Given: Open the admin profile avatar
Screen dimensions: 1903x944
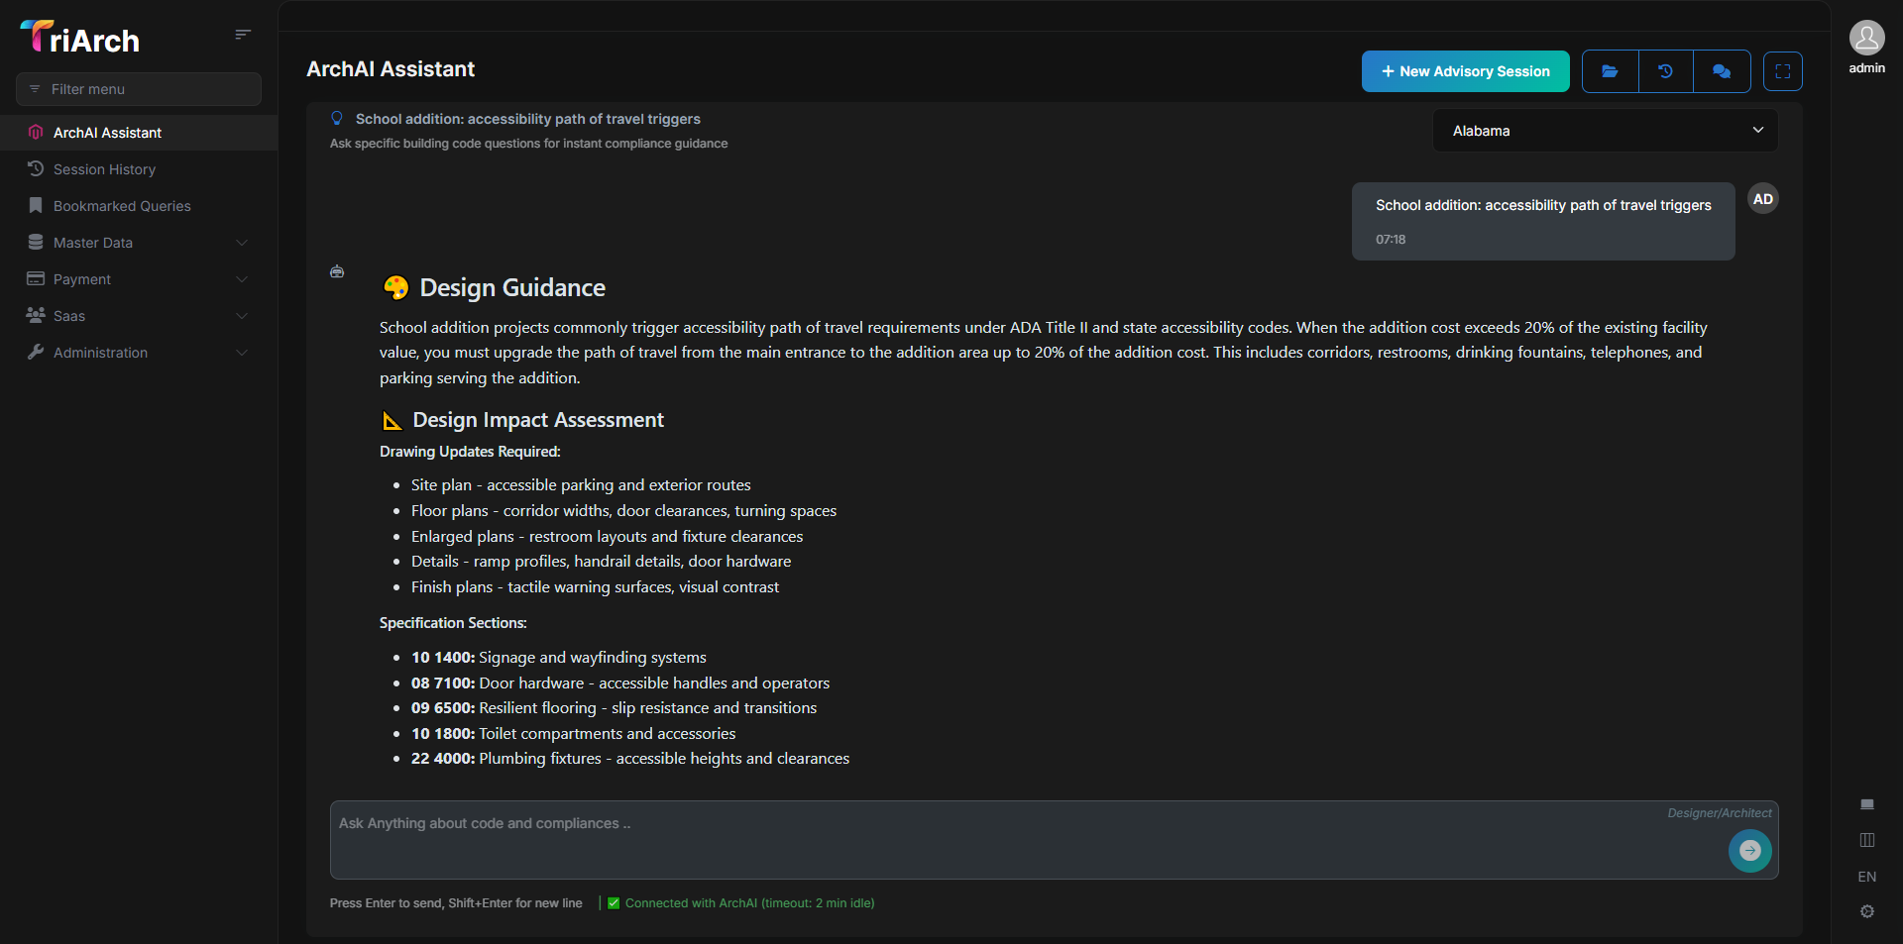Looking at the screenshot, I should point(1866,38).
